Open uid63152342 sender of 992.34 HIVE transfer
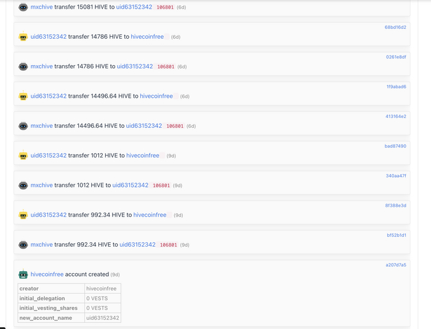The width and height of the screenshot is (431, 329). pyautogui.click(x=49, y=215)
